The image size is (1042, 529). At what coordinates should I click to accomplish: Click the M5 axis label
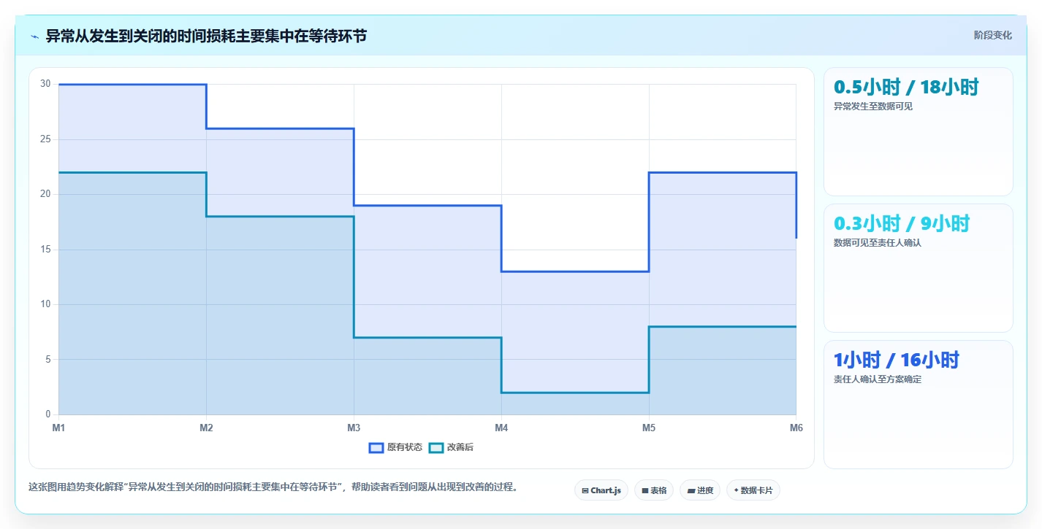click(649, 428)
